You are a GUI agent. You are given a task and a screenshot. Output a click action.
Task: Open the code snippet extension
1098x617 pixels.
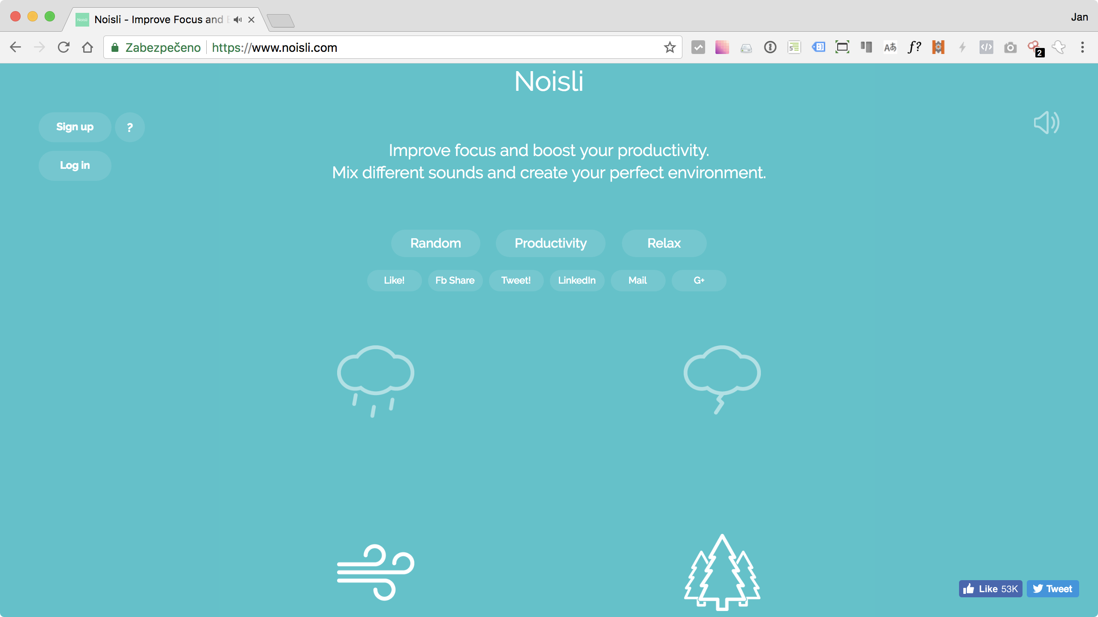pos(986,47)
